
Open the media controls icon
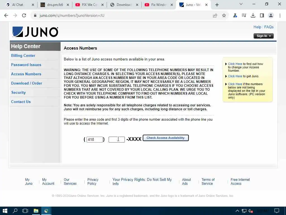point(244,16)
